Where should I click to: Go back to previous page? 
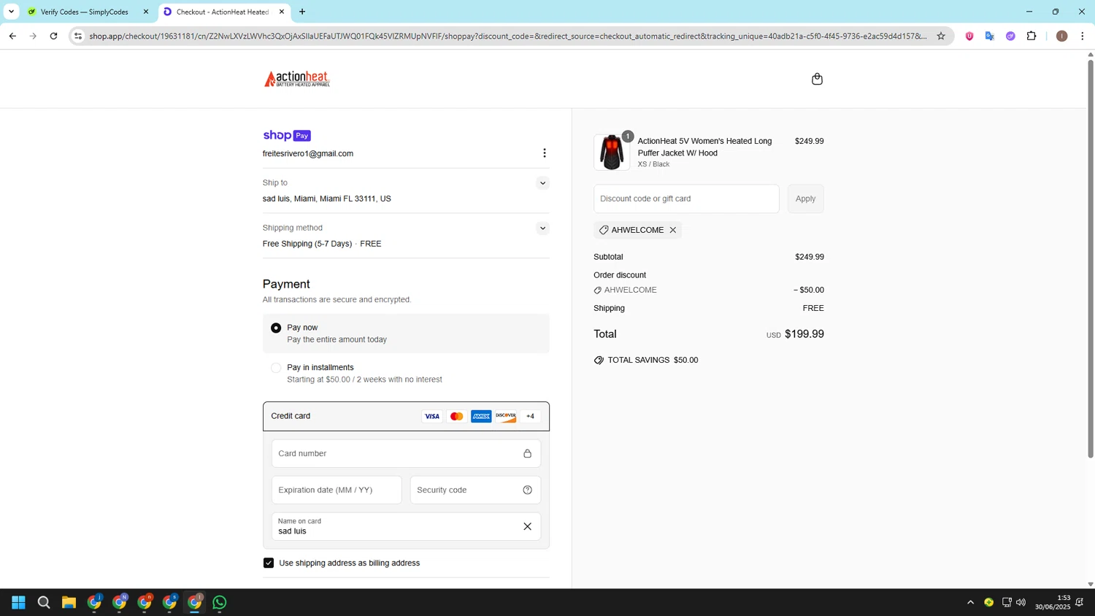coord(12,36)
